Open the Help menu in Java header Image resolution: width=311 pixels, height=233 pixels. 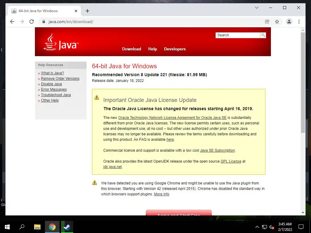[152, 49]
